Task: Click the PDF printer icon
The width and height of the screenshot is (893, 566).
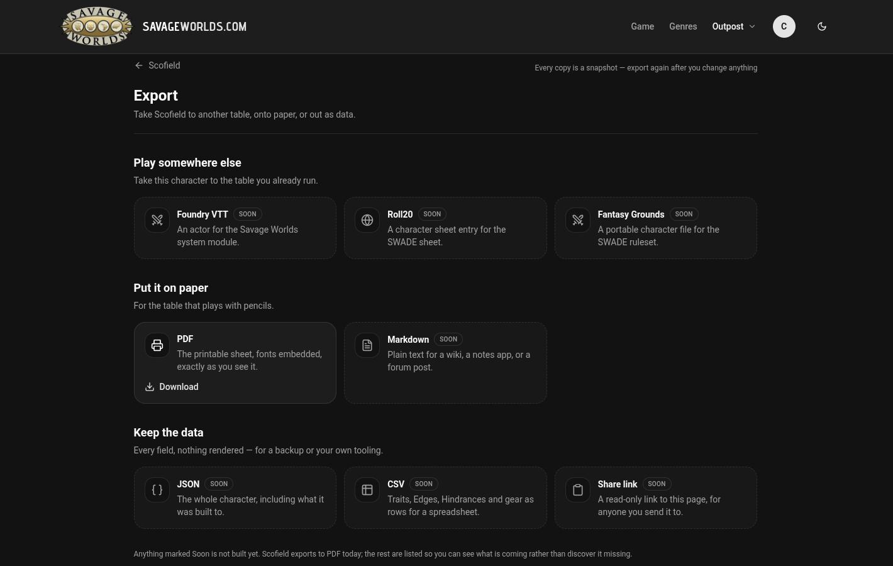Action: coord(157,345)
